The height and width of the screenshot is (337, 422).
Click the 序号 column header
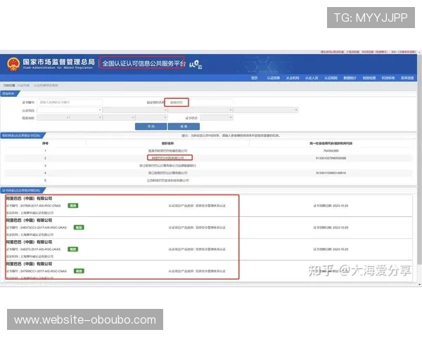[x=45, y=143]
